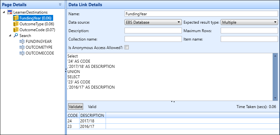Click into the Name text field
Viewport: 280px width, 135px height.
(201, 14)
